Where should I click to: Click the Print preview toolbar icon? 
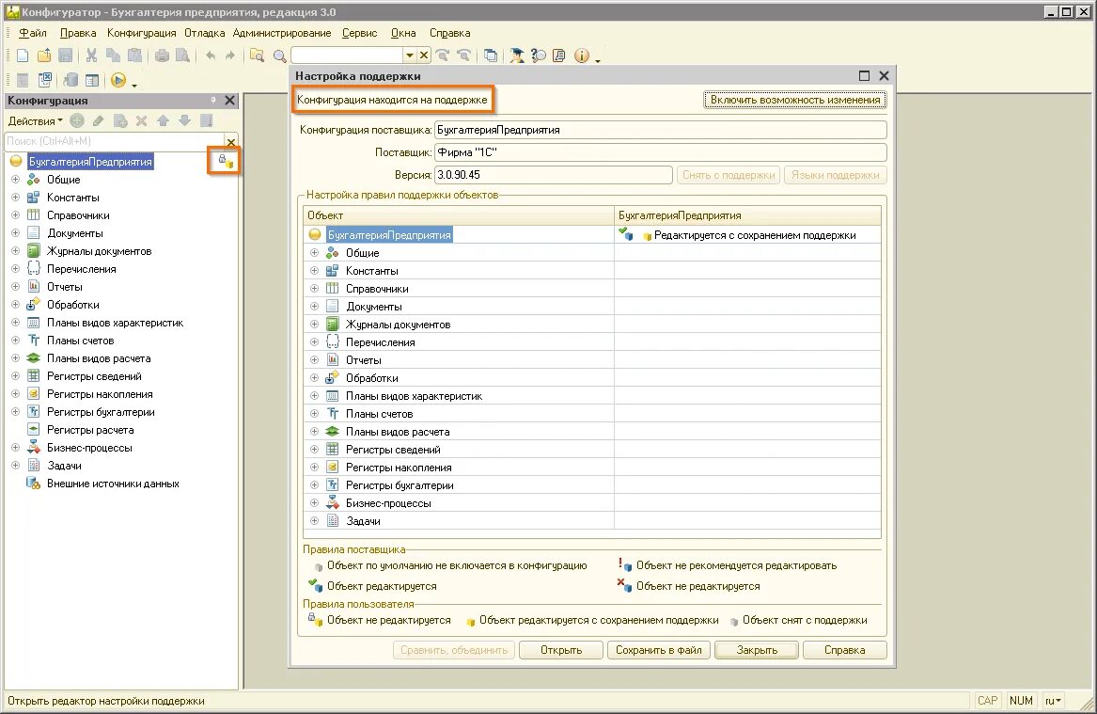tap(182, 56)
